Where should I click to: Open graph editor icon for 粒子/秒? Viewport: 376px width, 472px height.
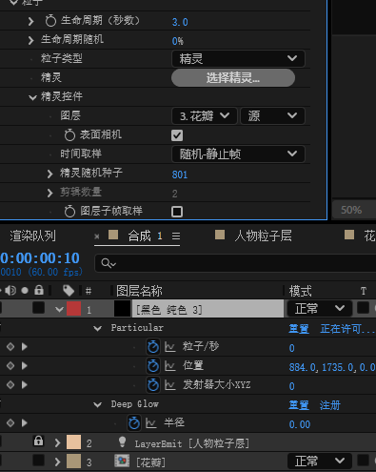tap(170, 347)
